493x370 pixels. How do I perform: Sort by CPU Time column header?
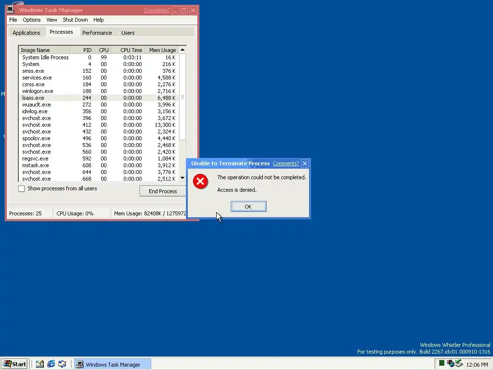(128, 50)
